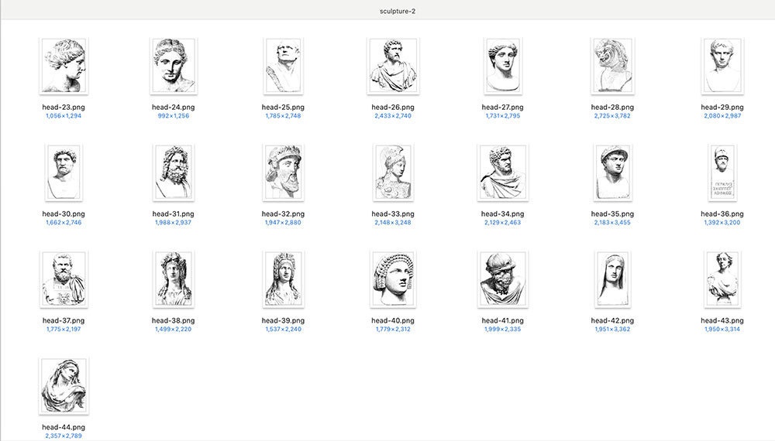Image resolution: width=775 pixels, height=441 pixels.
Task: Select the head-25.png thumbnail
Action: coord(283,66)
